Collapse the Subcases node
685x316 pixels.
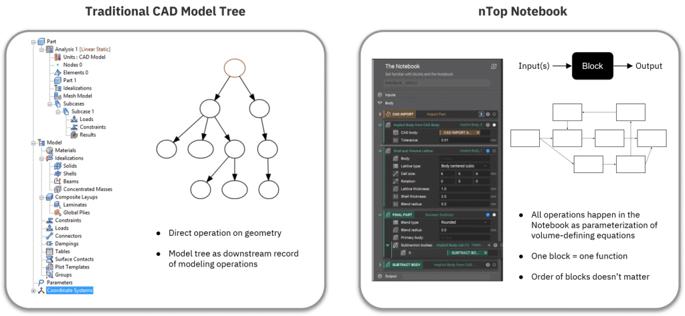[x=50, y=104]
